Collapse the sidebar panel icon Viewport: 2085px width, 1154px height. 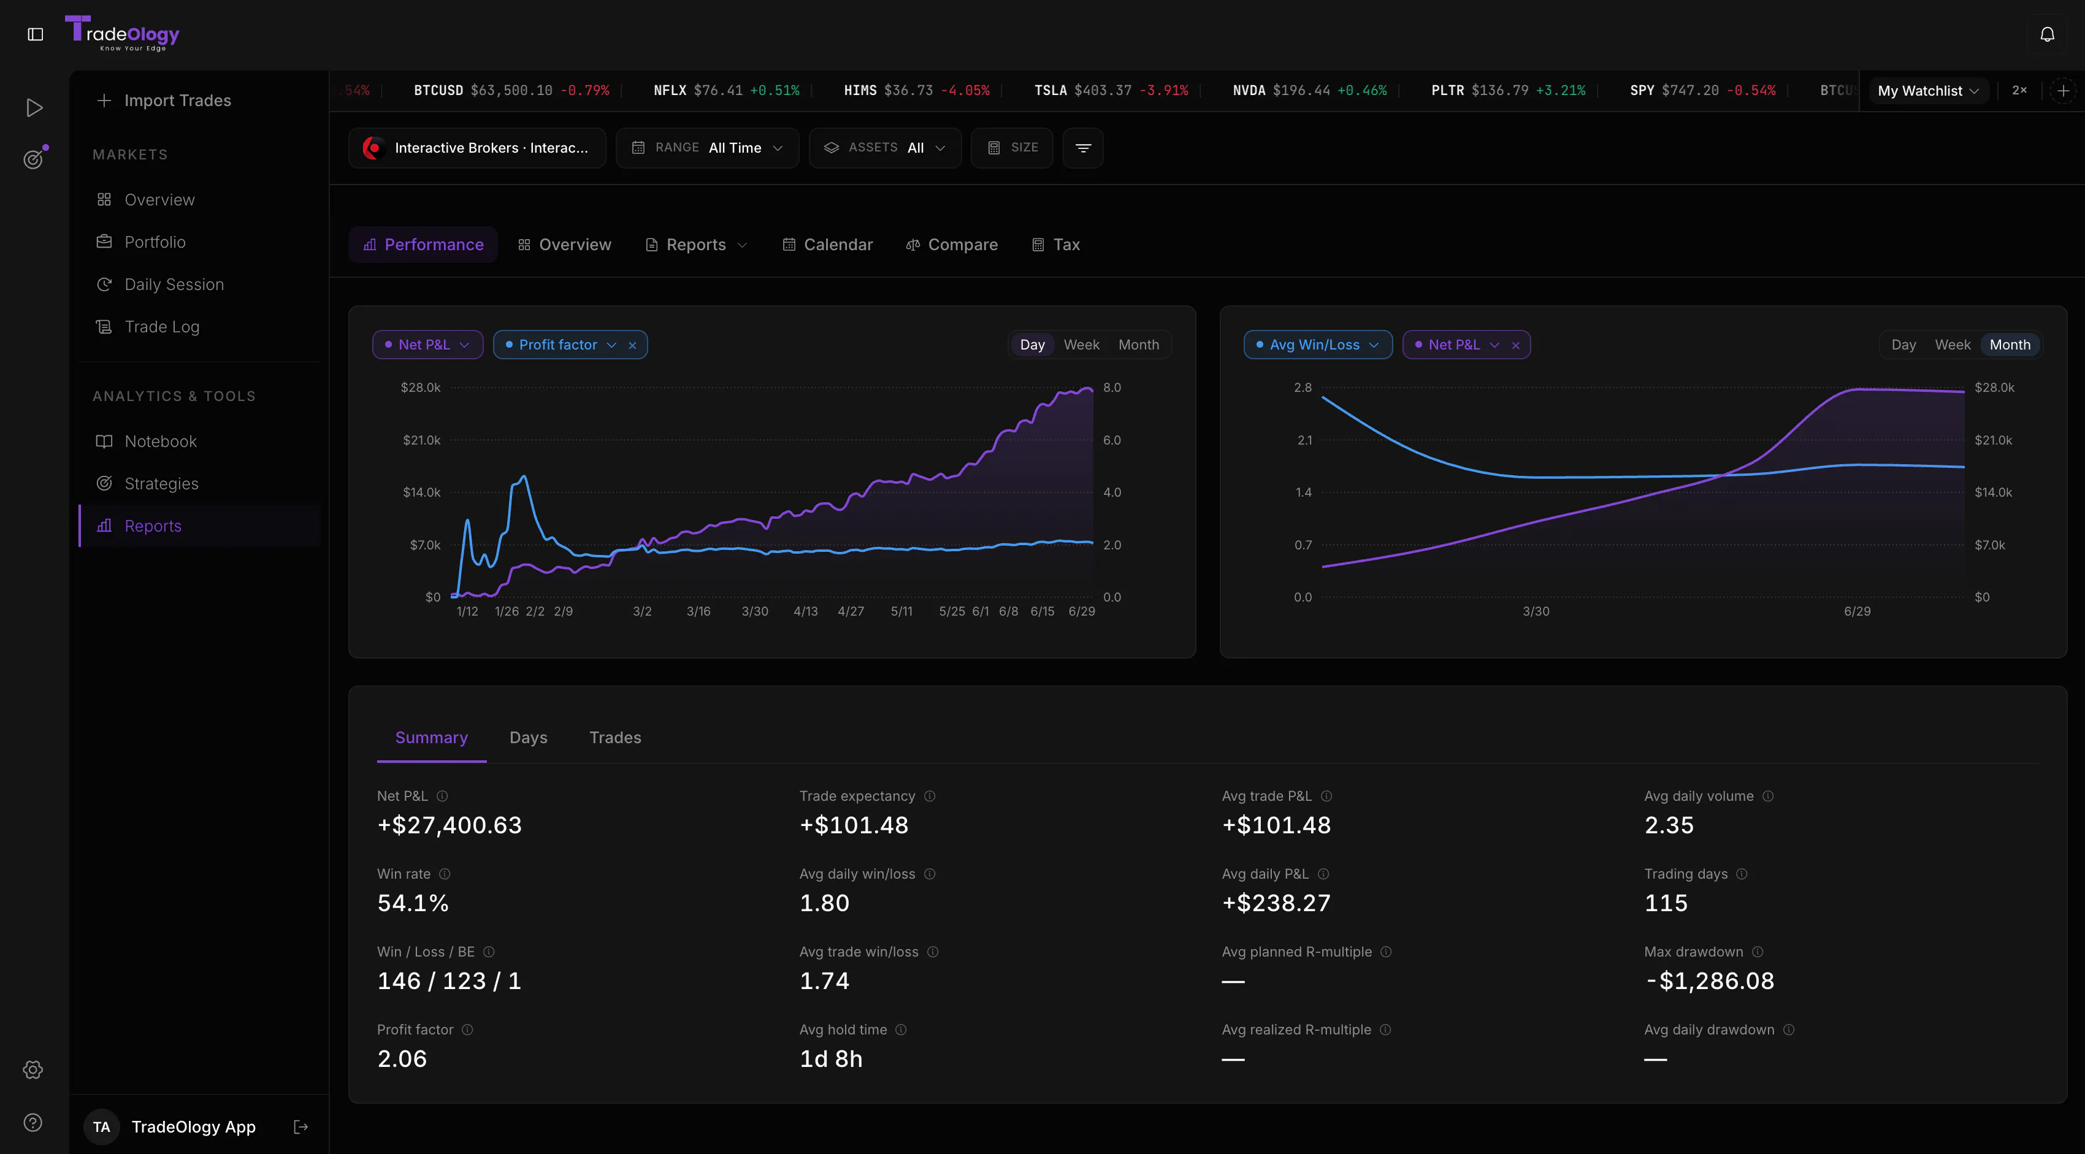click(36, 34)
